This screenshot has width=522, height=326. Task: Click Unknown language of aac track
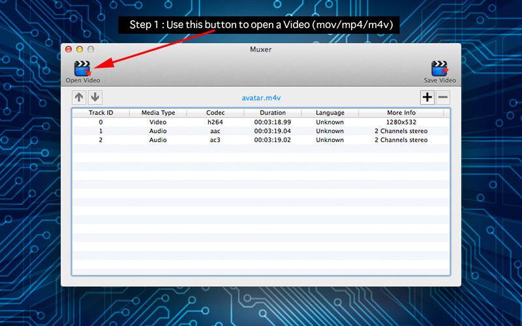330,131
